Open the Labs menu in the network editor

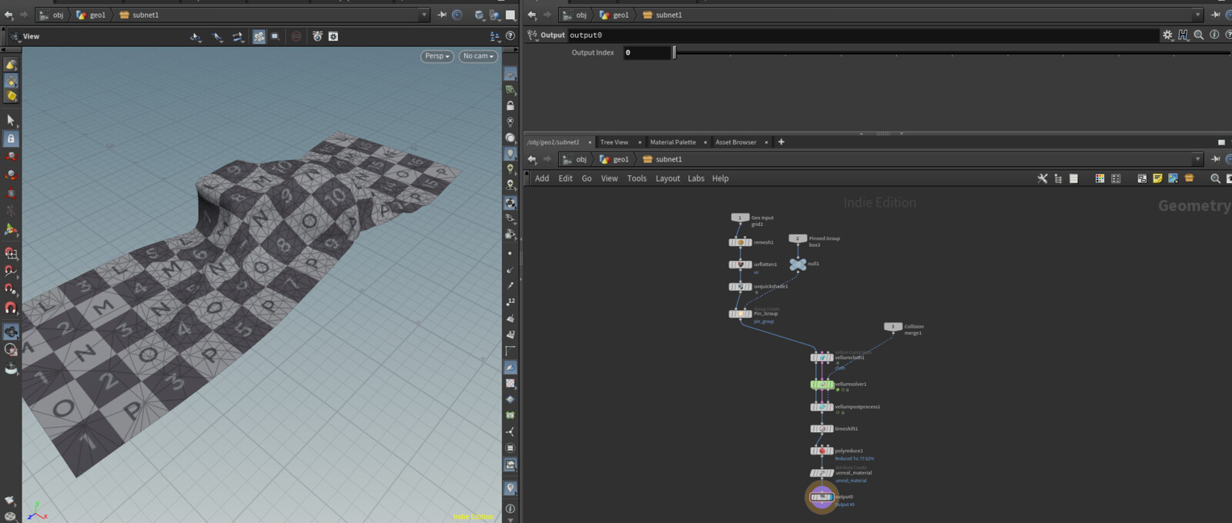(x=696, y=178)
